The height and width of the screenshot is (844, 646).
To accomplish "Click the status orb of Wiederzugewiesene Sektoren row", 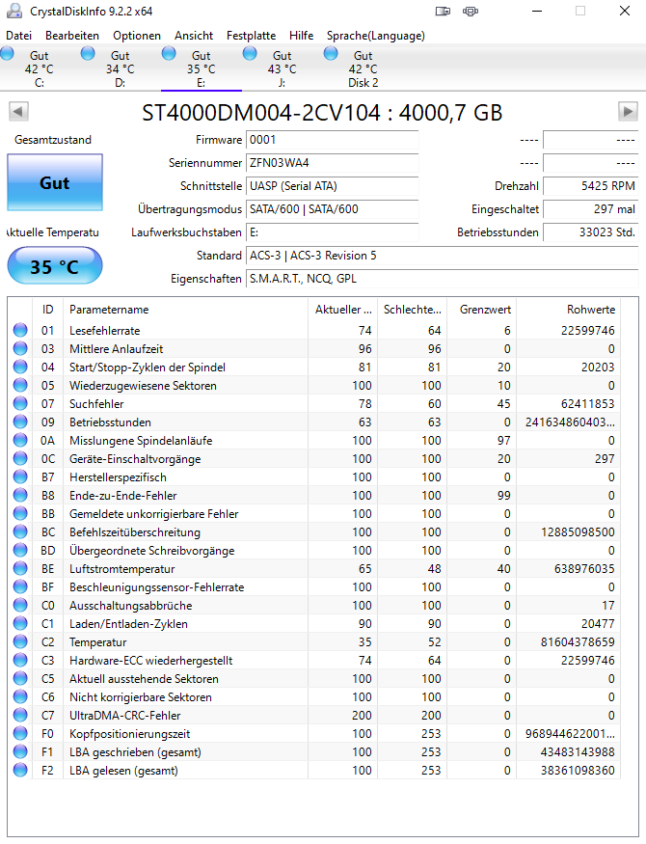I will pos(20,385).
